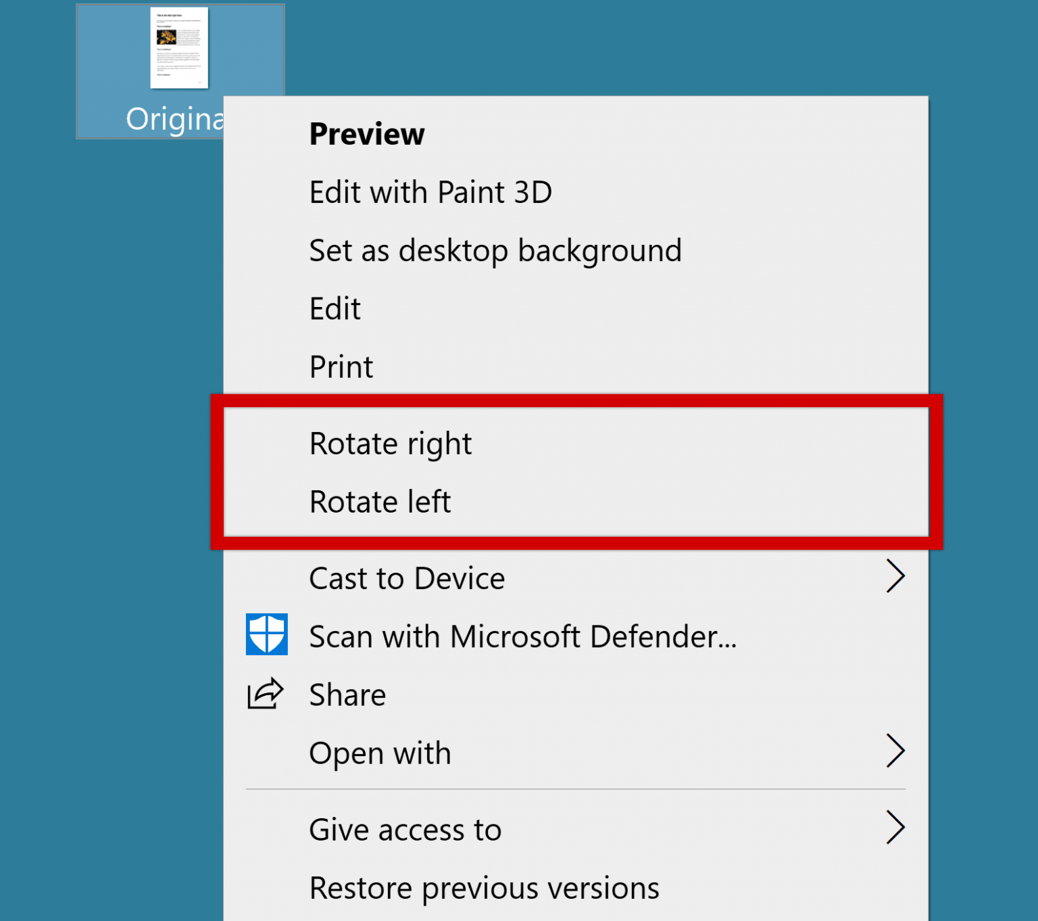
Task: Select Preview from the context menu
Action: tap(367, 133)
